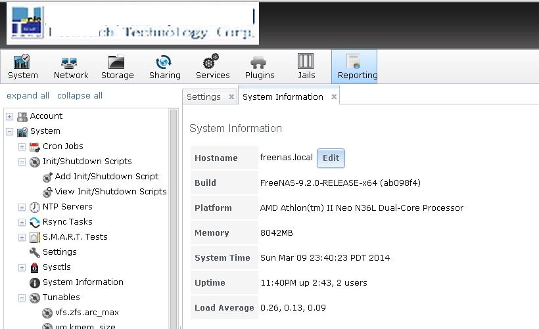539x329 pixels.
Task: Select Add Init/Shutdown Script tree item
Action: (106, 177)
